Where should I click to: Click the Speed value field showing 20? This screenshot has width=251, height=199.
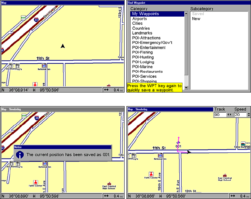pyautogui.click(x=240, y=114)
